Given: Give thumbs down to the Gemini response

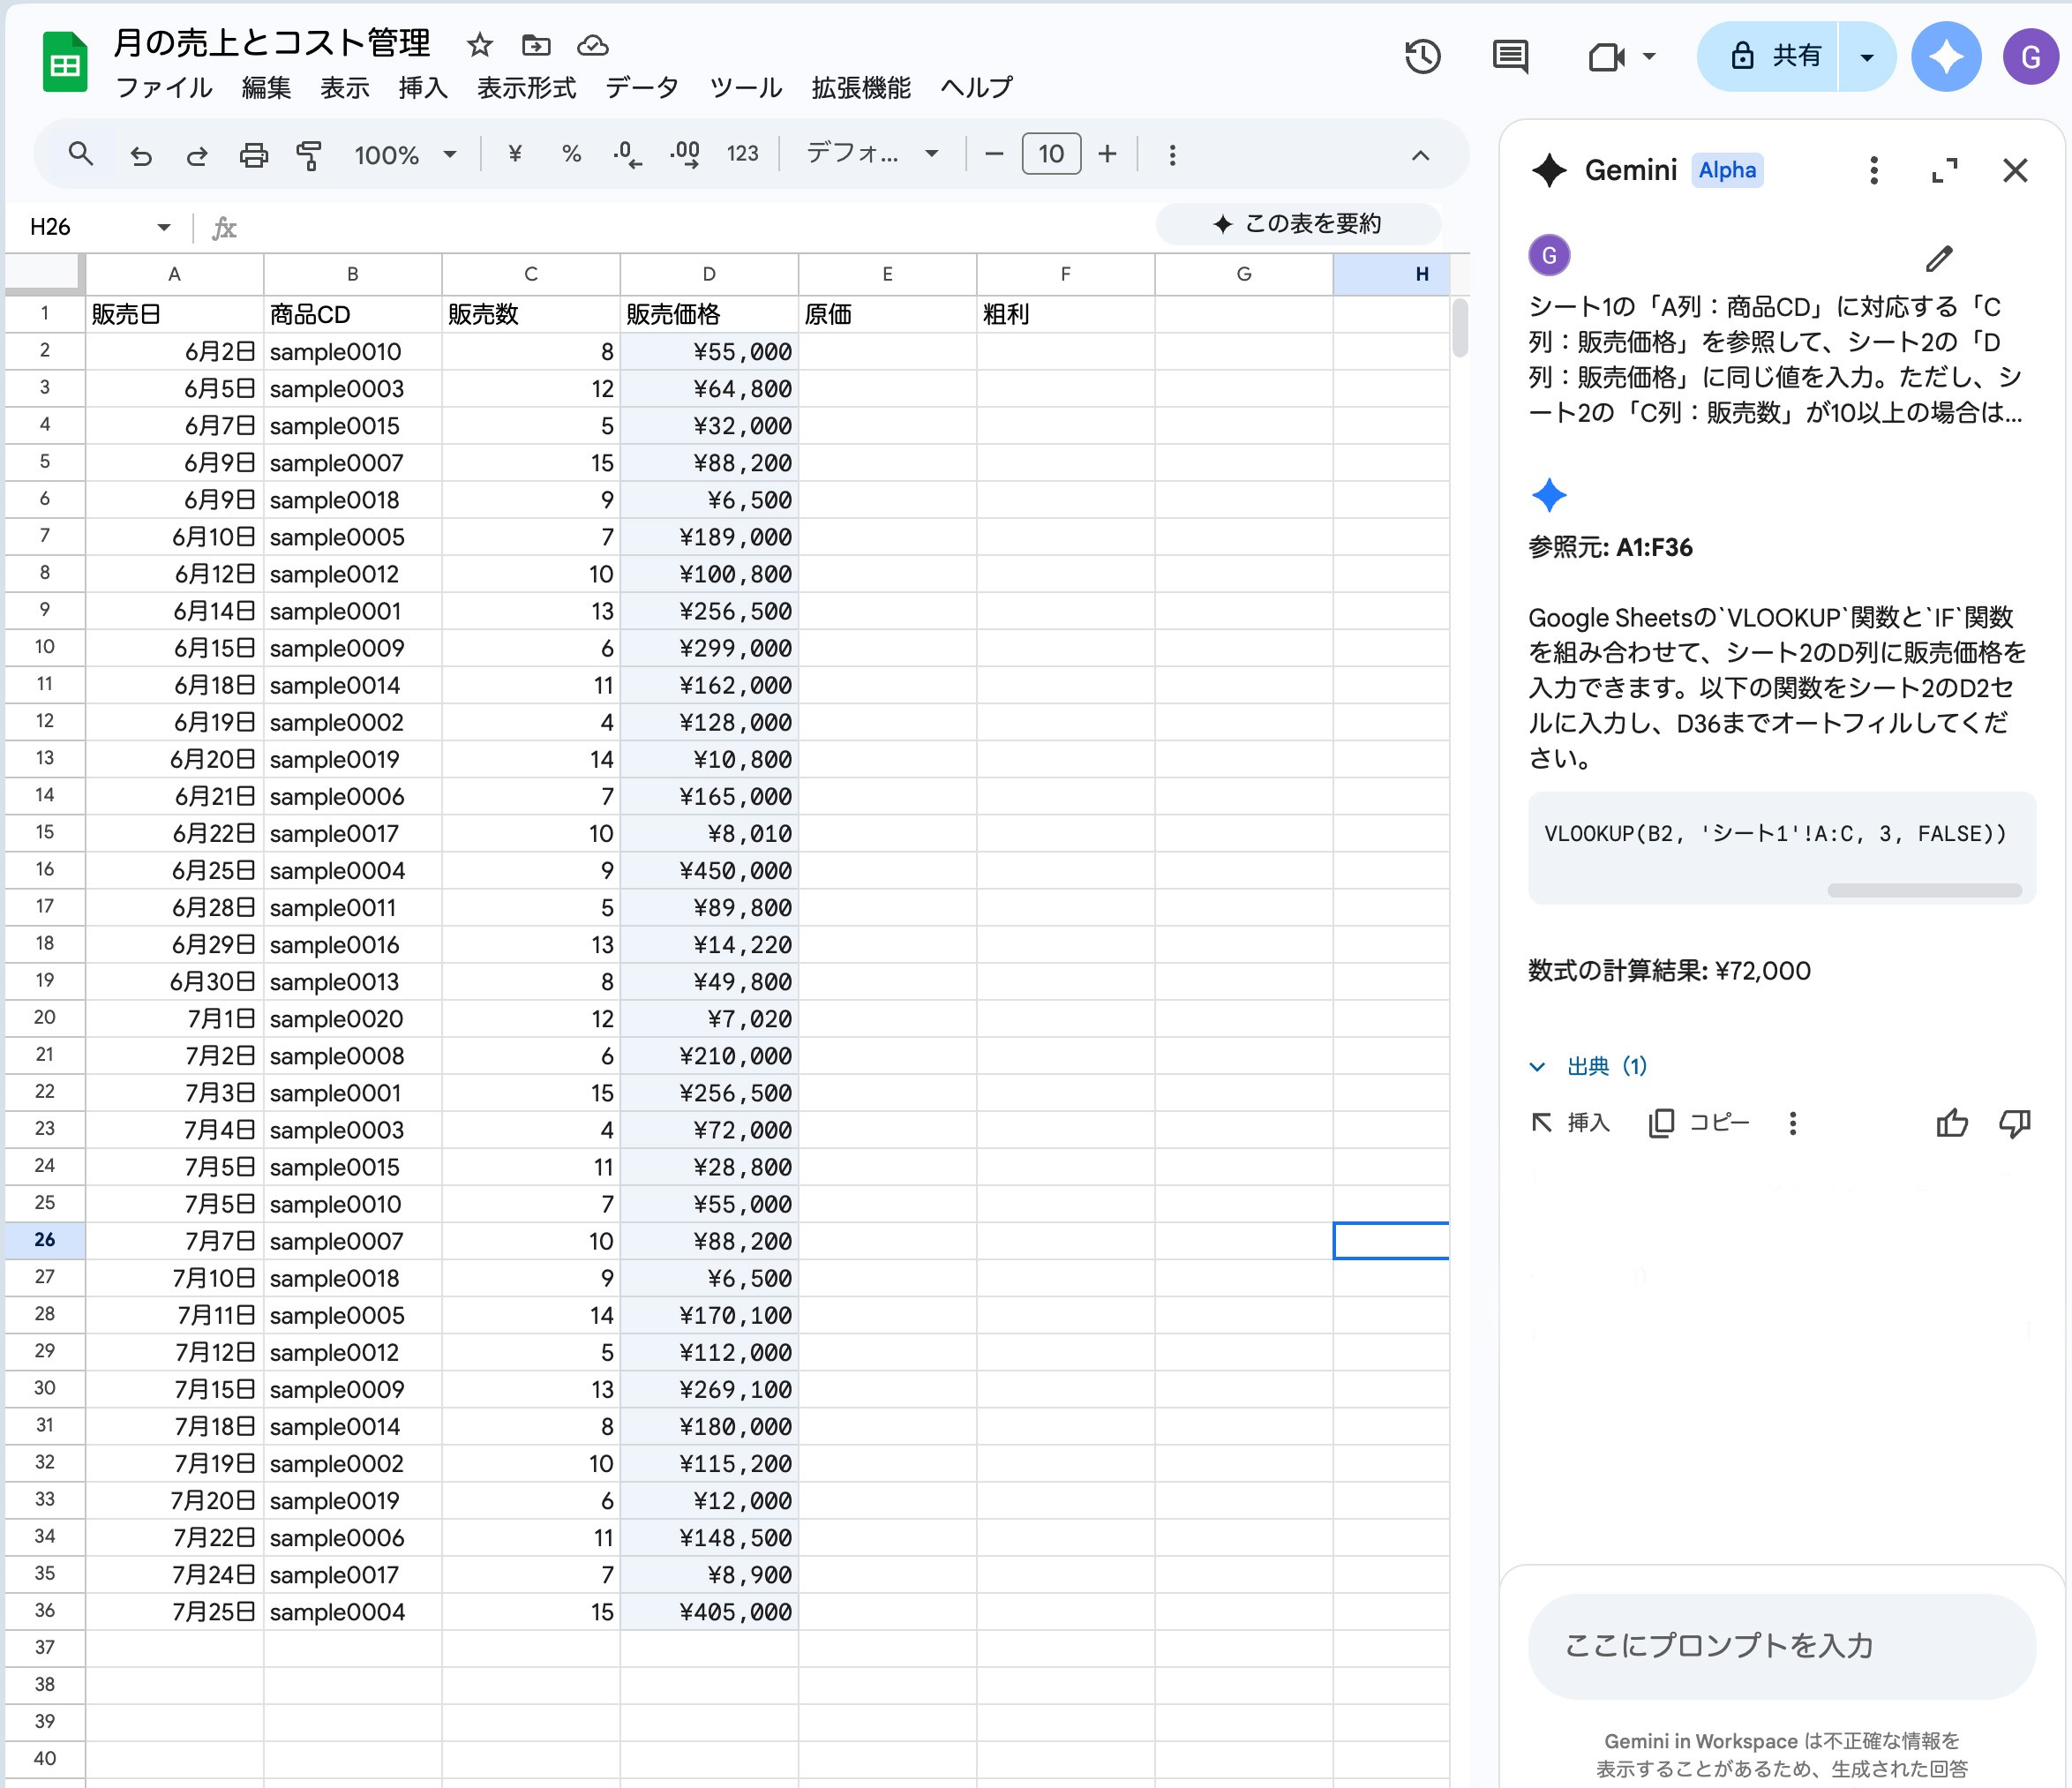Looking at the screenshot, I should tap(2014, 1123).
